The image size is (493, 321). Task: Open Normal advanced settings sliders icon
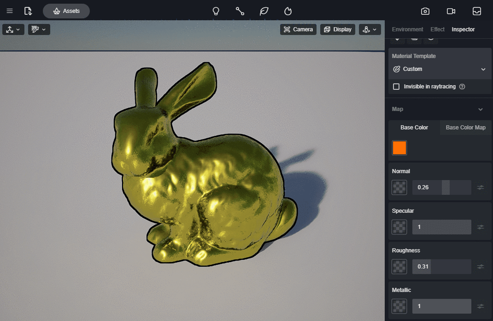click(x=481, y=187)
